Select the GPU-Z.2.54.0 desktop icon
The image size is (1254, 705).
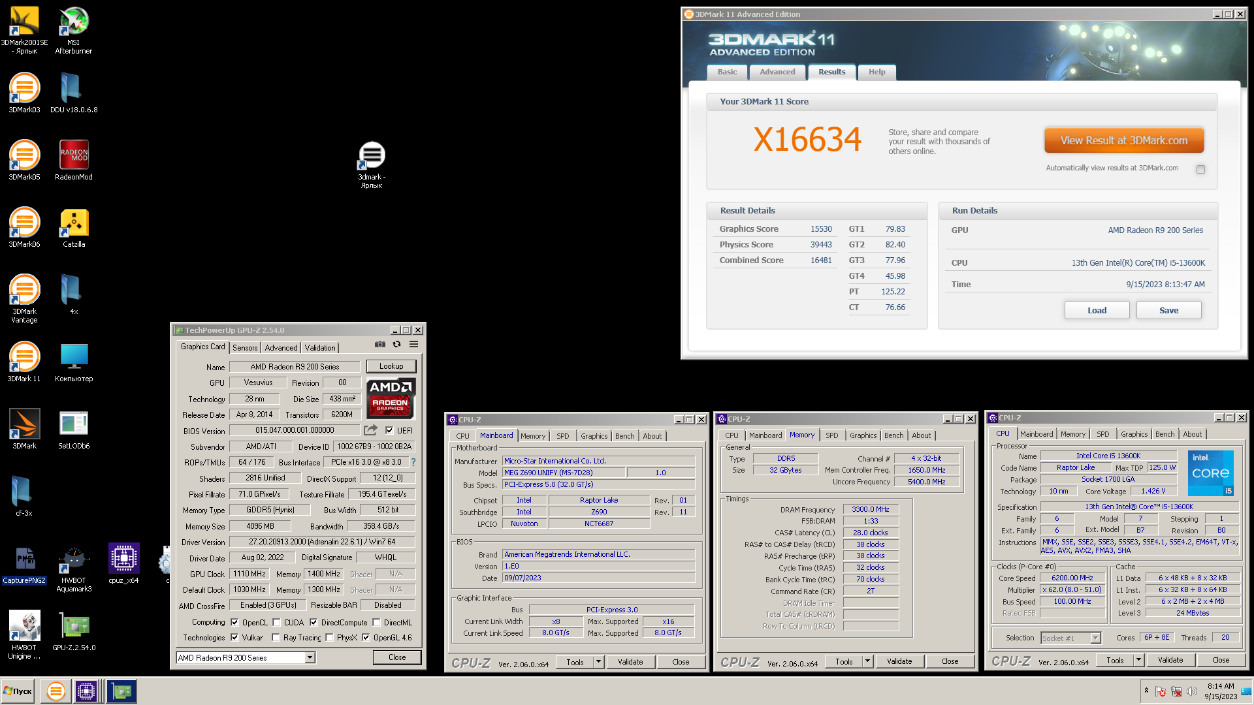click(x=74, y=631)
